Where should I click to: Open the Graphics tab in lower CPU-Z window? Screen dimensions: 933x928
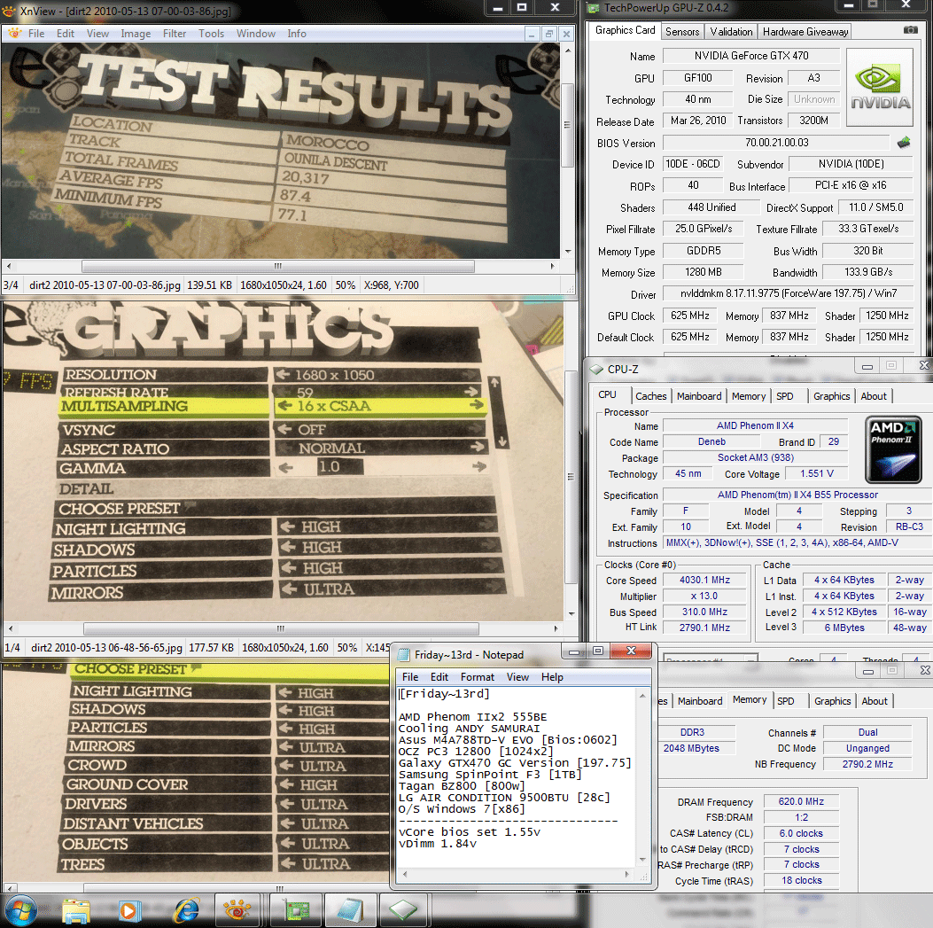tap(833, 700)
